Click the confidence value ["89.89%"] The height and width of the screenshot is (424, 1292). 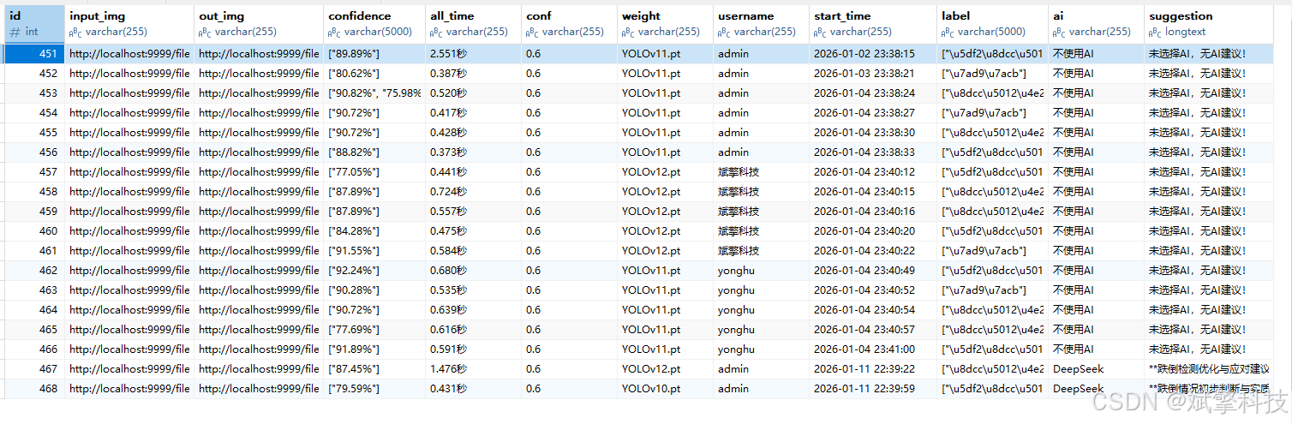point(354,53)
